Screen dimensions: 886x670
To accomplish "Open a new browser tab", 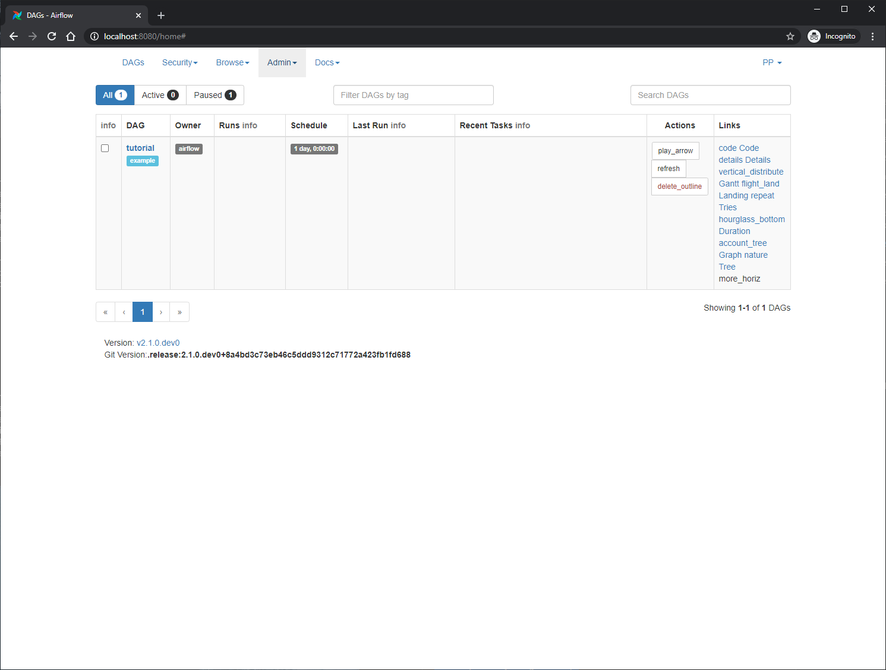I will tap(161, 15).
